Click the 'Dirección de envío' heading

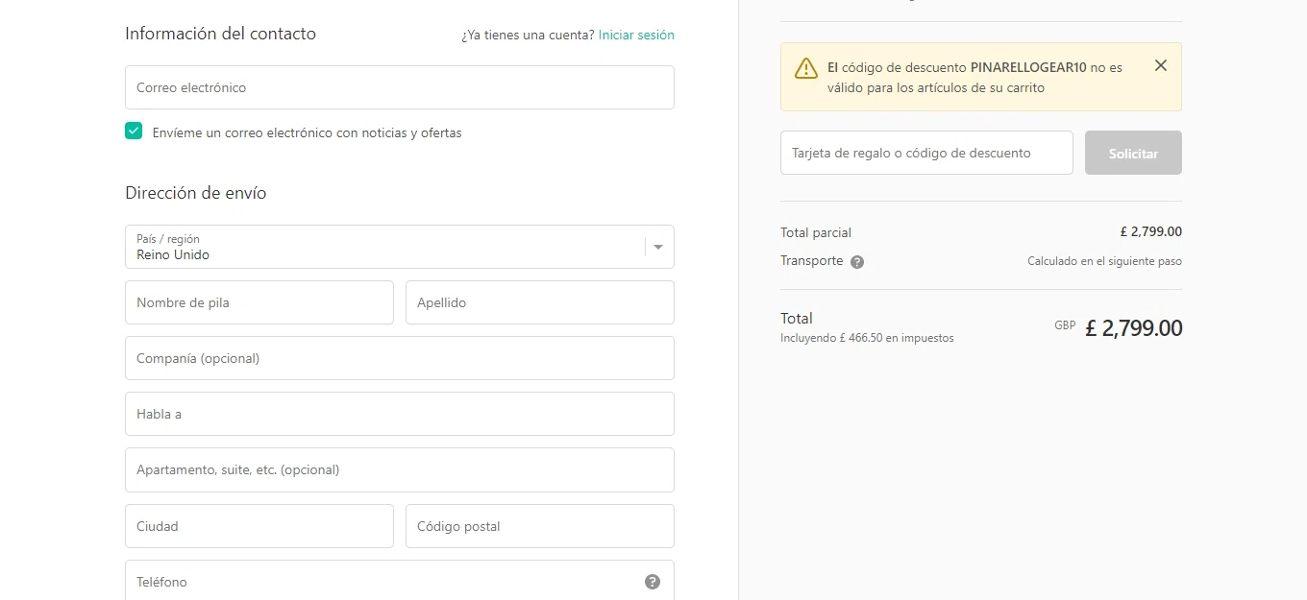point(196,193)
